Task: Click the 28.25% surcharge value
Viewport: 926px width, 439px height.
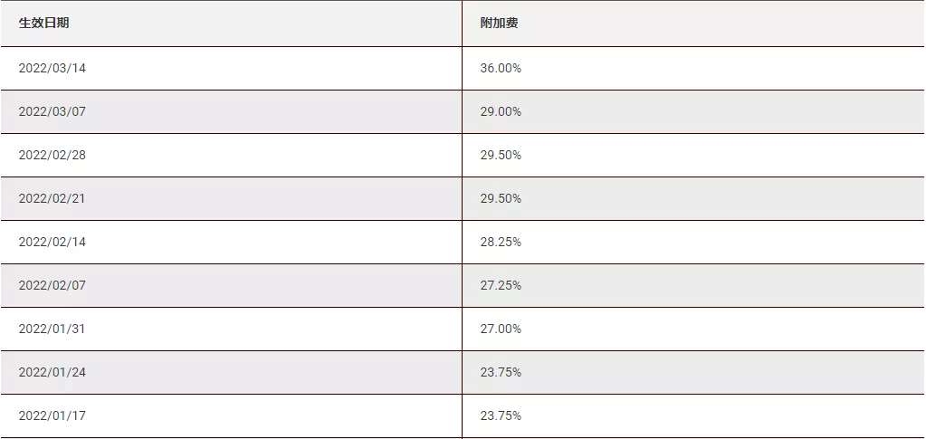Action: [501, 242]
